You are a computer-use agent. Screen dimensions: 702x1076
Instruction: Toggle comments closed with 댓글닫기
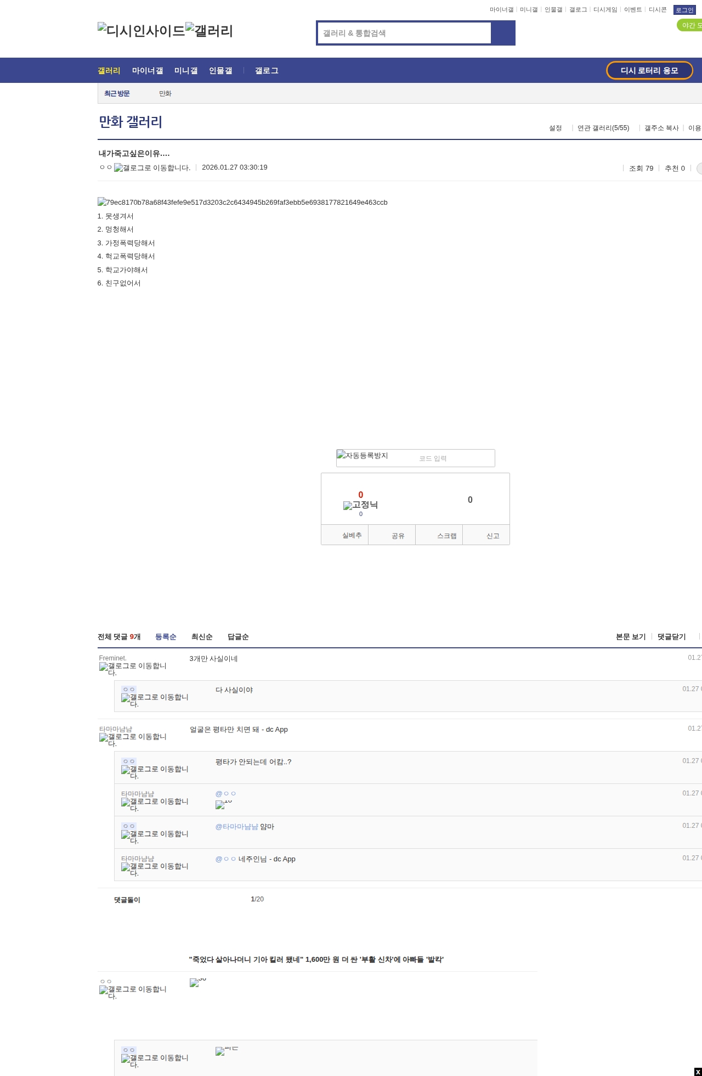[671, 637]
